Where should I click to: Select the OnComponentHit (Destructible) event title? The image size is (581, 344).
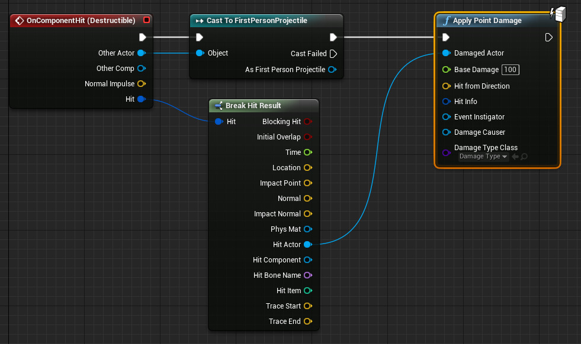pos(81,21)
